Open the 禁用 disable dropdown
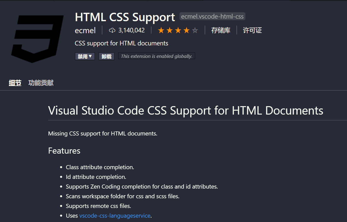The height and width of the screenshot is (222, 347). 85,56
